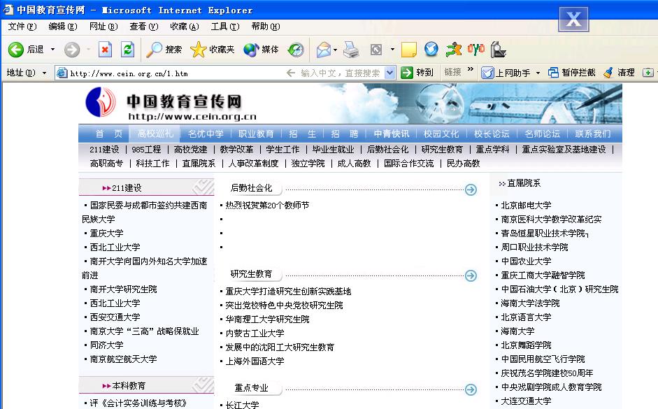
Task: Open the 编辑(E) menu
Action: pyautogui.click(x=63, y=27)
